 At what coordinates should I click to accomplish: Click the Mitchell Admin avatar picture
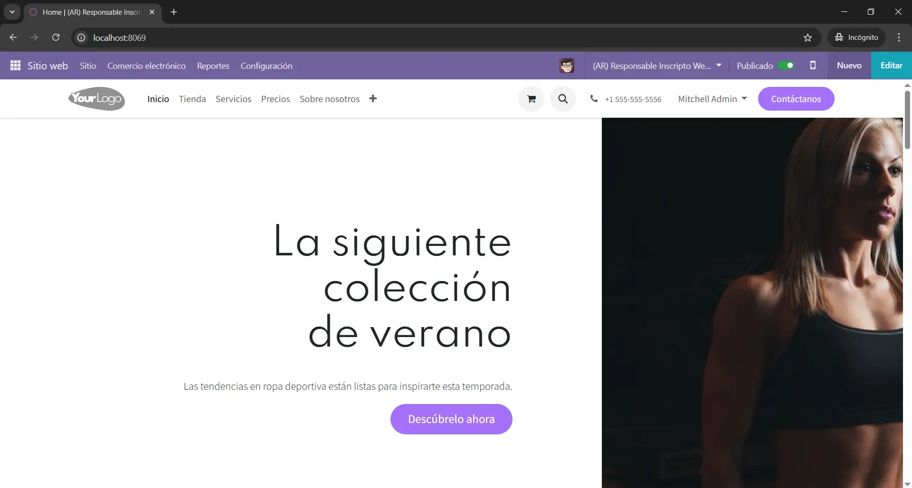coord(567,66)
